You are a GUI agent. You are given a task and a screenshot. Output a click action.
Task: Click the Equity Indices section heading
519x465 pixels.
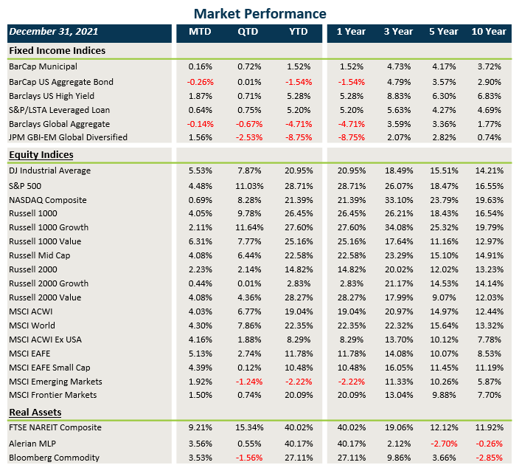40,155
